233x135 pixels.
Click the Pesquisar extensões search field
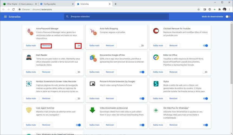click(x=116, y=17)
